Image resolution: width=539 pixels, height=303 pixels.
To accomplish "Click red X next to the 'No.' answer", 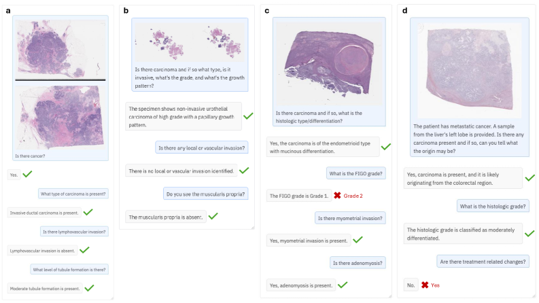I will coord(424,285).
